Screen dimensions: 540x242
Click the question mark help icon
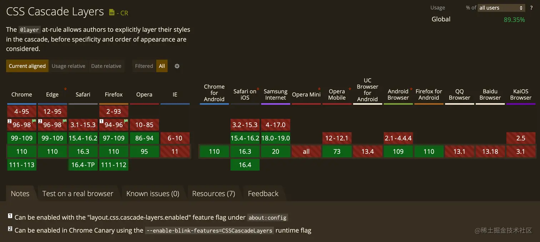click(x=531, y=8)
